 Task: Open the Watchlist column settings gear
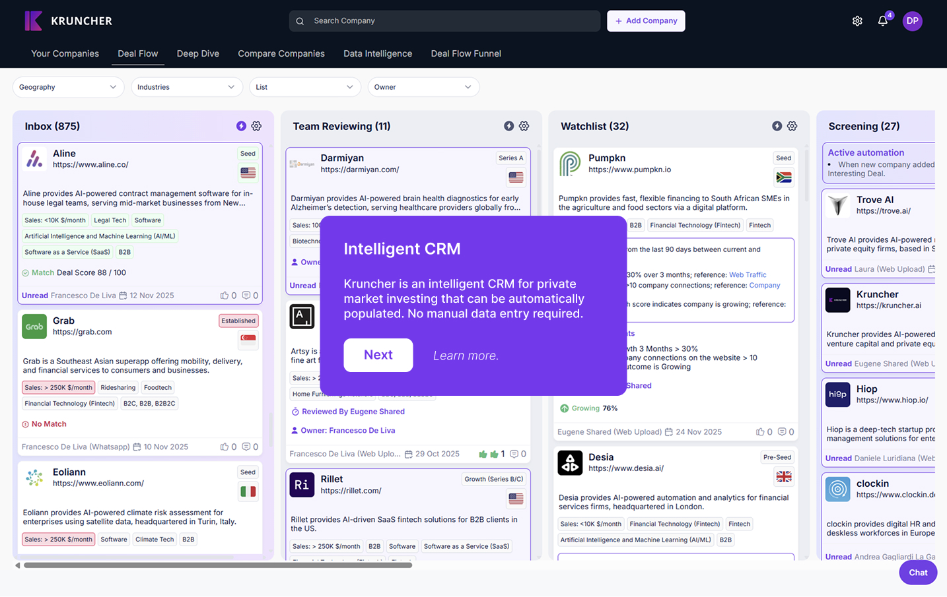(x=792, y=125)
